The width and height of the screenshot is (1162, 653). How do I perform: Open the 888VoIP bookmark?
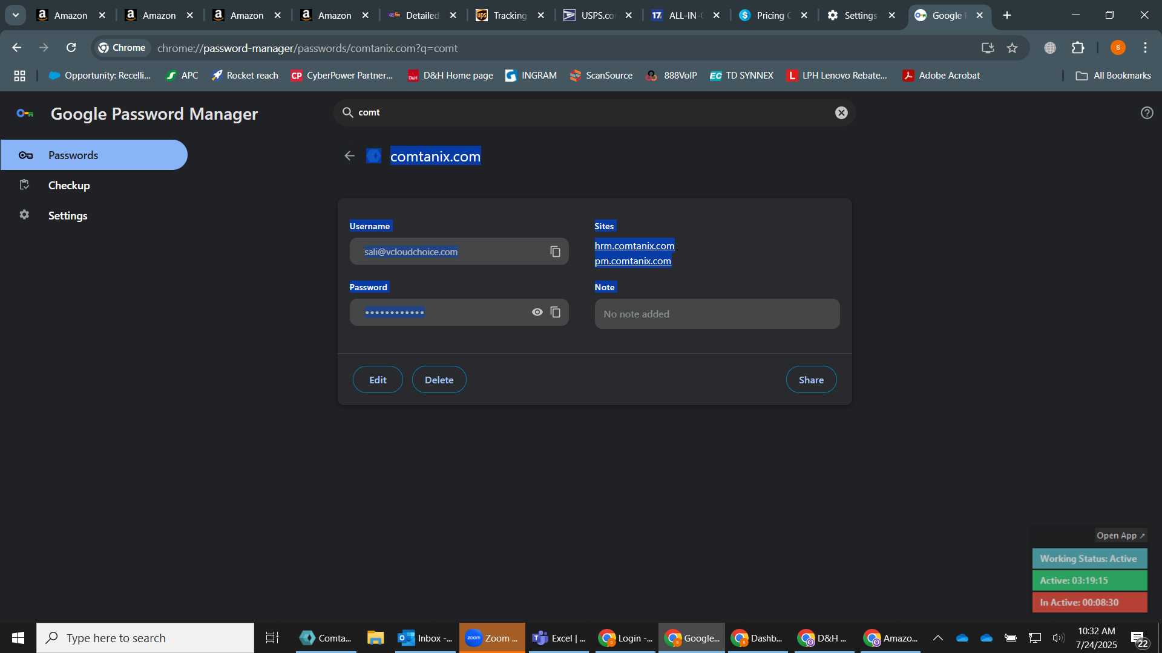[671, 76]
